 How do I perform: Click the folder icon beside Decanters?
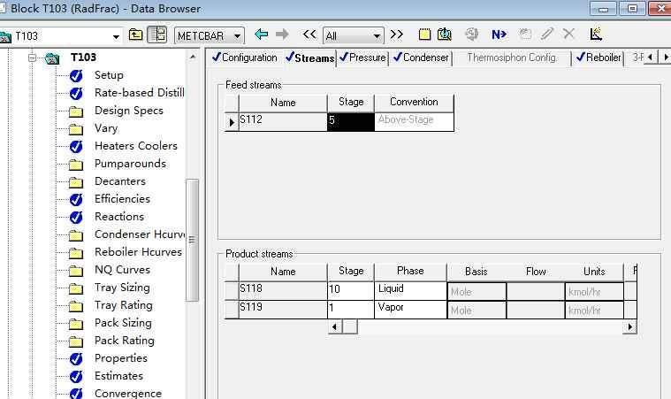pyautogui.click(x=76, y=182)
